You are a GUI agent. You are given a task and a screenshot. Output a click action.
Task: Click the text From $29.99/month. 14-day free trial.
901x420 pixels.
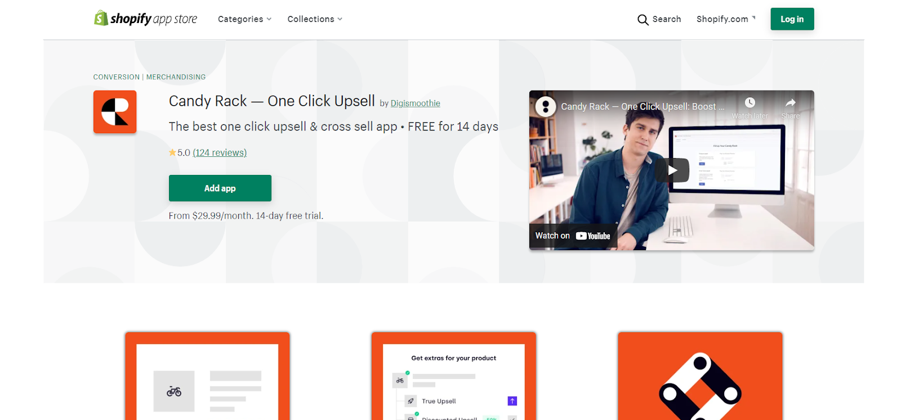pyautogui.click(x=246, y=216)
